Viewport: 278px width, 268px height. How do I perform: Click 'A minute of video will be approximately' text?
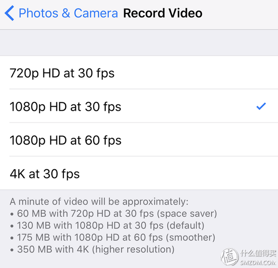(99, 202)
